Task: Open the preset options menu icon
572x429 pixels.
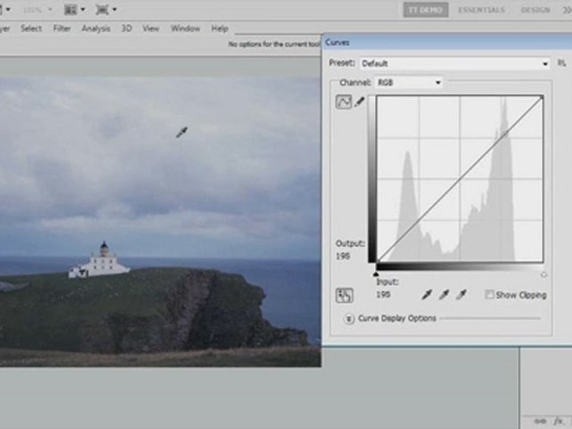Action: coord(562,63)
